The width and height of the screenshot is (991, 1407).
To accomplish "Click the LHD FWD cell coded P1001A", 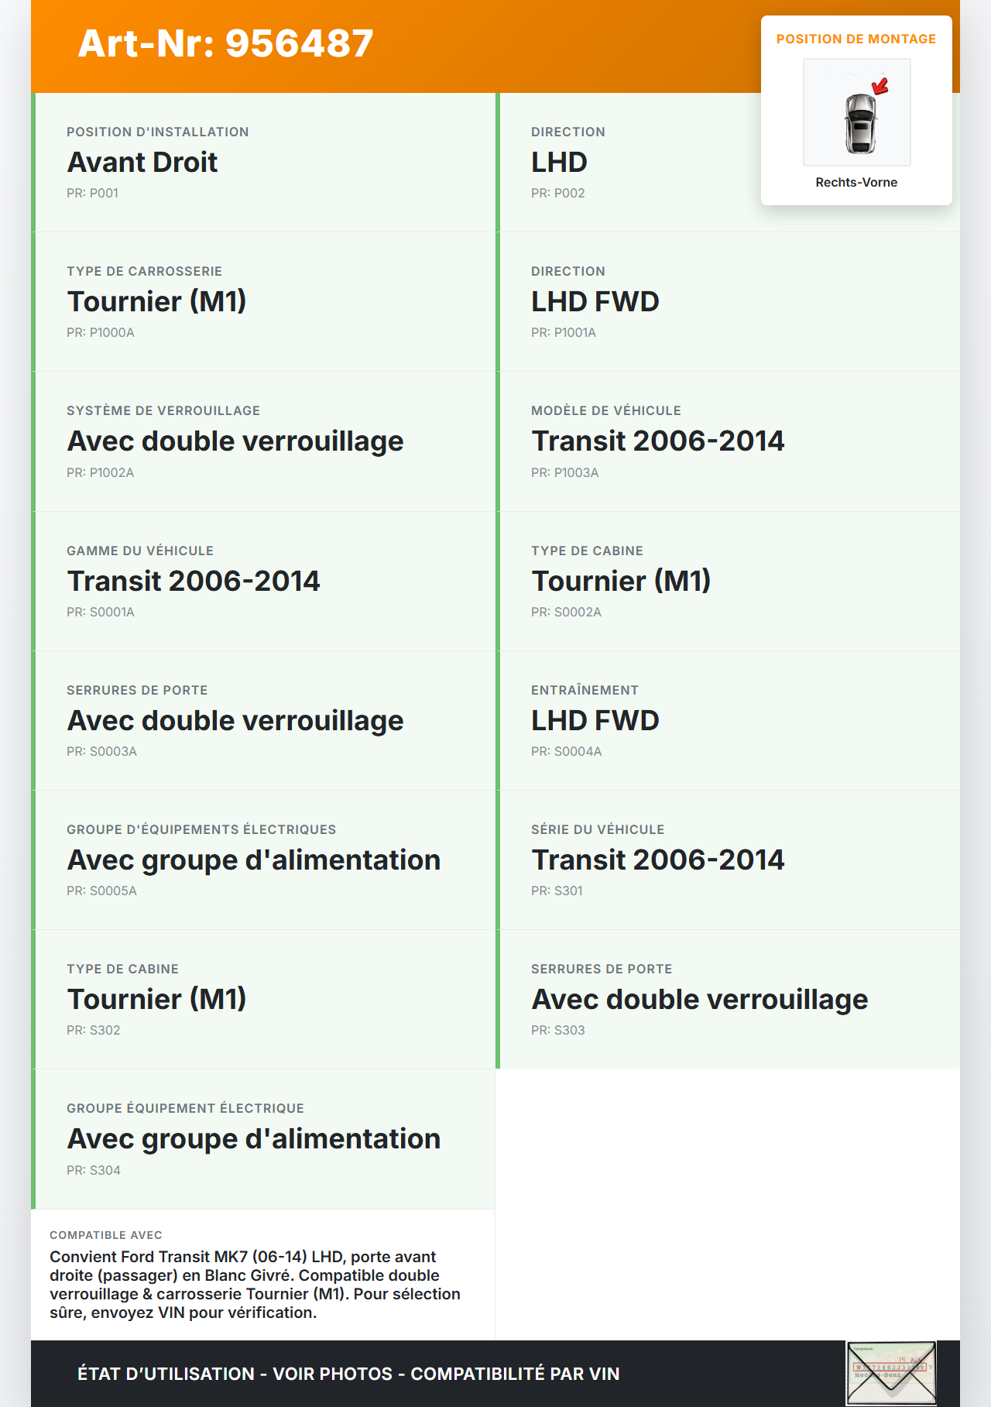I will click(x=595, y=302).
